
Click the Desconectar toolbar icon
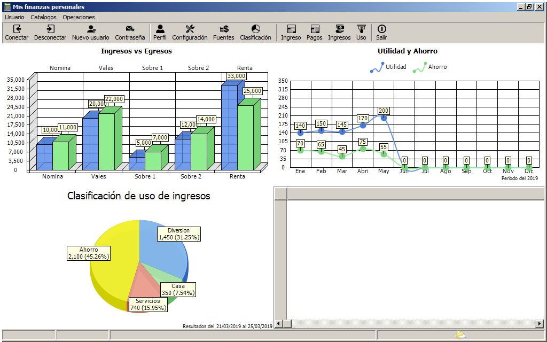coord(50,29)
